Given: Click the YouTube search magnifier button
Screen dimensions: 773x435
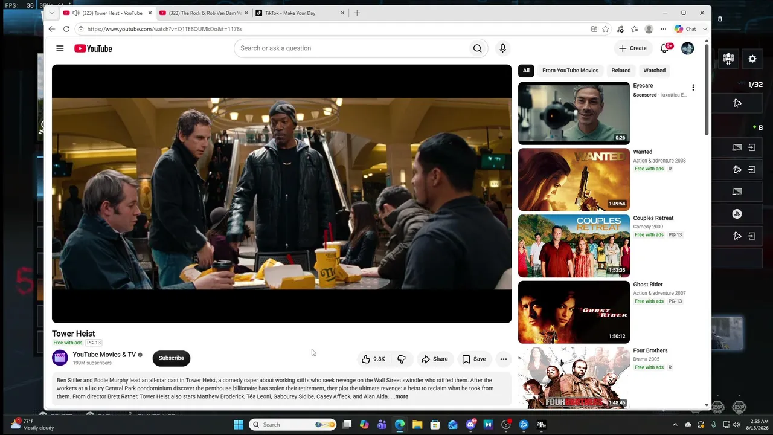Looking at the screenshot, I should click(478, 48).
